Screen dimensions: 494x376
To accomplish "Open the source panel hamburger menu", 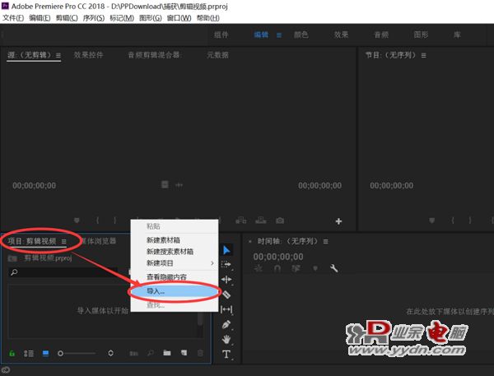I will [x=58, y=55].
